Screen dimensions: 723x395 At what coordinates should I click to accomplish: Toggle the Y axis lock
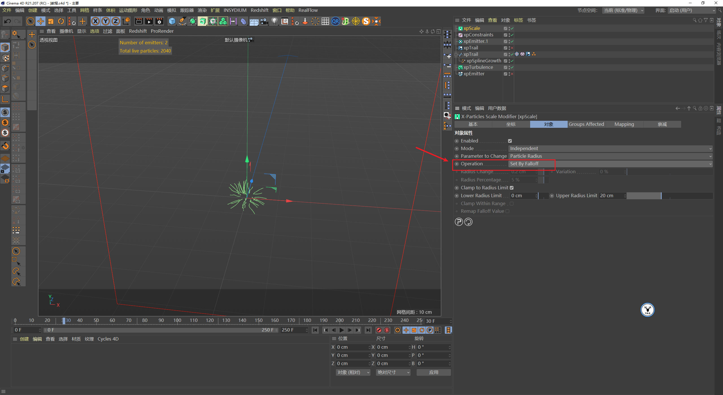click(106, 21)
